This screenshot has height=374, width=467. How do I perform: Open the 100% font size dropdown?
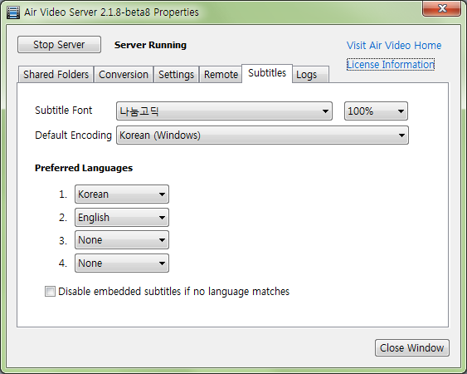click(x=376, y=111)
